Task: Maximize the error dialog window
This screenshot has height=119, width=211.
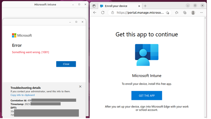Action: 76,22
